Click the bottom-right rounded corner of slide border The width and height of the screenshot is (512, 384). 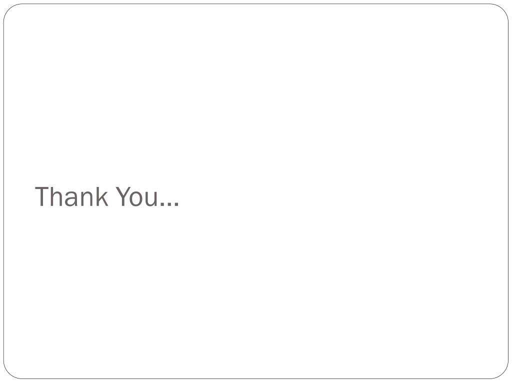point(502,373)
